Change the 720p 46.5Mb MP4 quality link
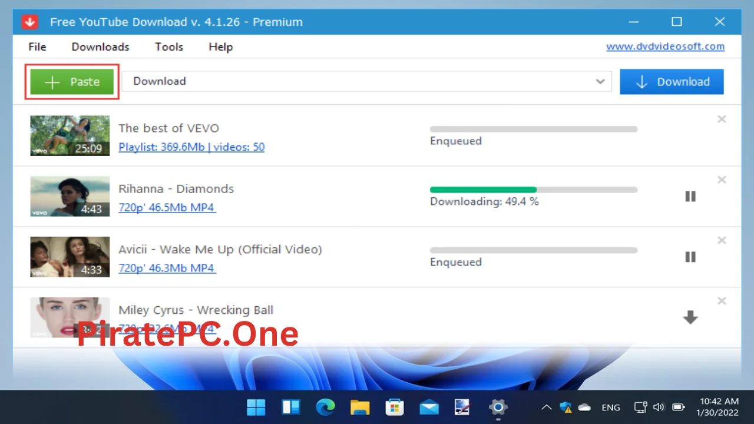Viewport: 754px width, 424px height. (167, 207)
